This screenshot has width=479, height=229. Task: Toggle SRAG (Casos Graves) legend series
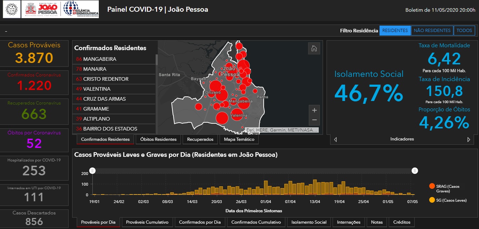coord(432,186)
